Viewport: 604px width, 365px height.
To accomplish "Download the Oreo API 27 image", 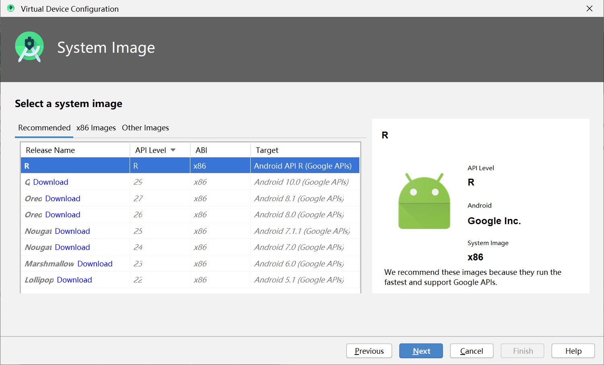I will (63, 198).
